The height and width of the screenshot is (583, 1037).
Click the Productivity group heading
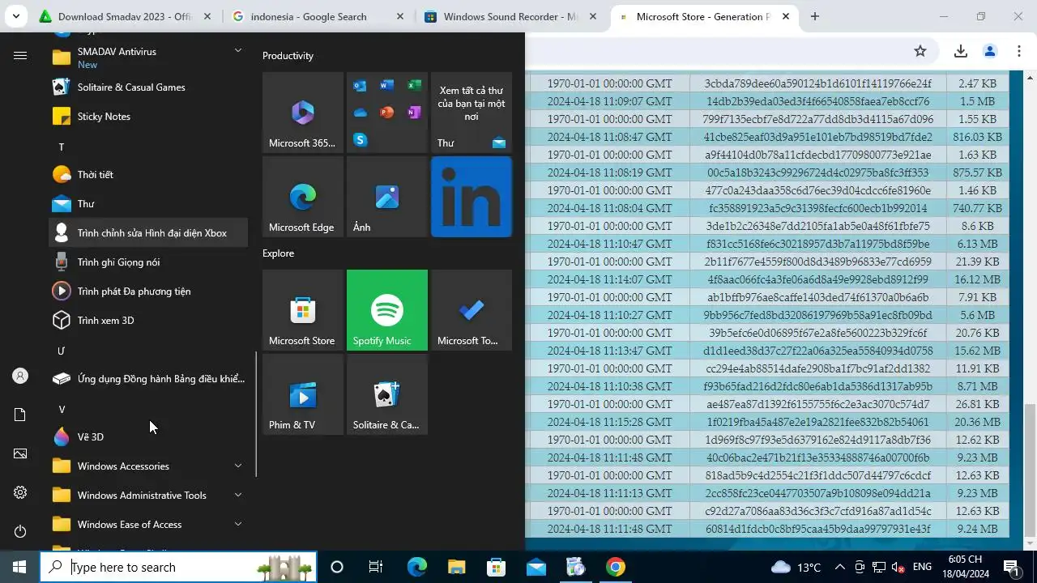click(x=288, y=56)
